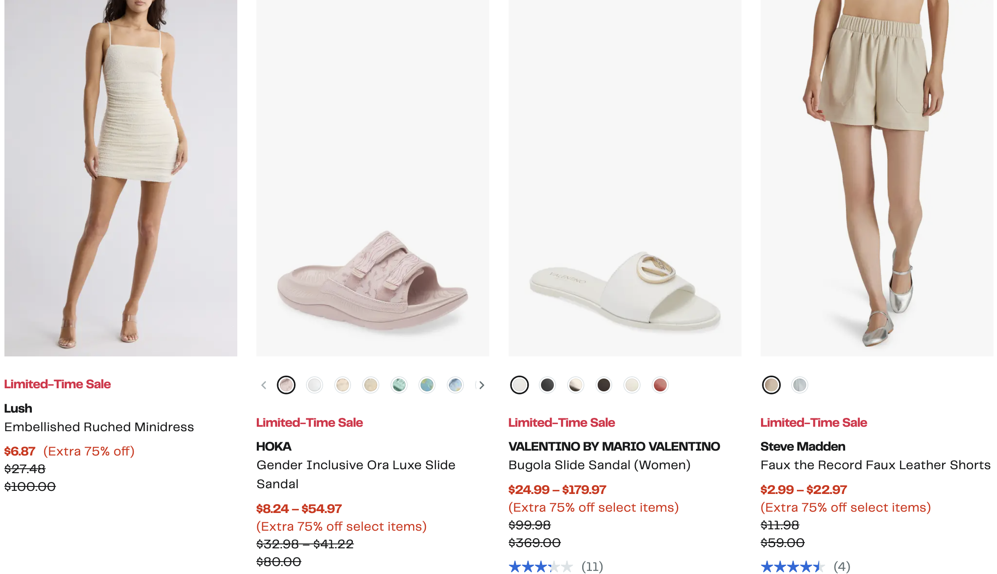Viewport: 997px width, 574px height.
Task: Click the next colors arrow under HOKA slide
Action: (x=482, y=385)
